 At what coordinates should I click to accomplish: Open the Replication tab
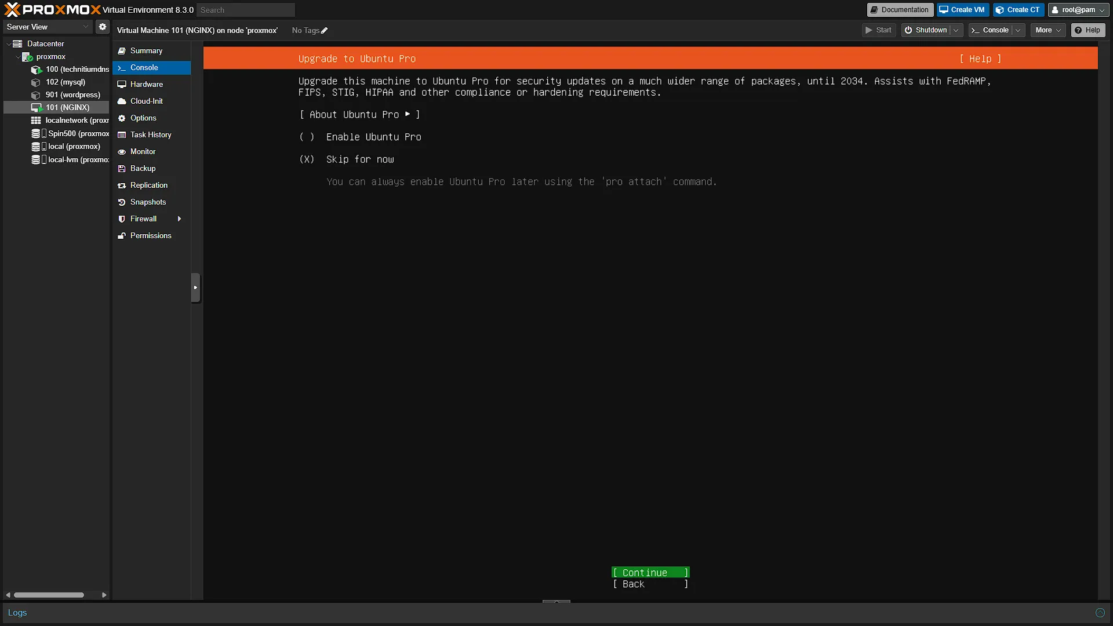tap(151, 185)
